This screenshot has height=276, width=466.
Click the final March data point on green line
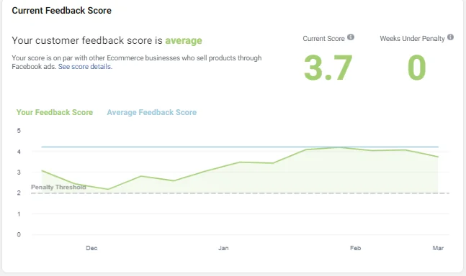pyautogui.click(x=438, y=157)
